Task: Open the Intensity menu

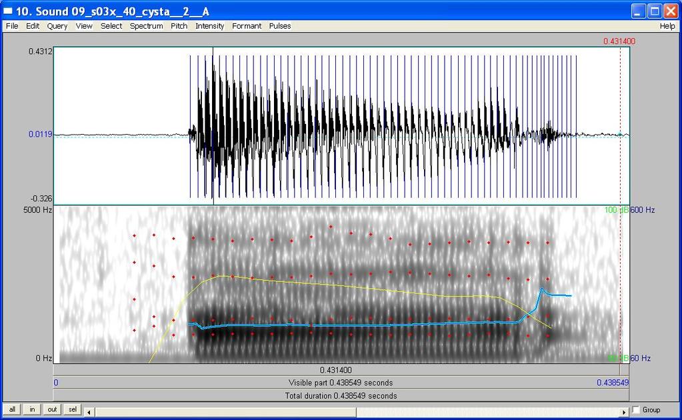Action: tap(209, 26)
